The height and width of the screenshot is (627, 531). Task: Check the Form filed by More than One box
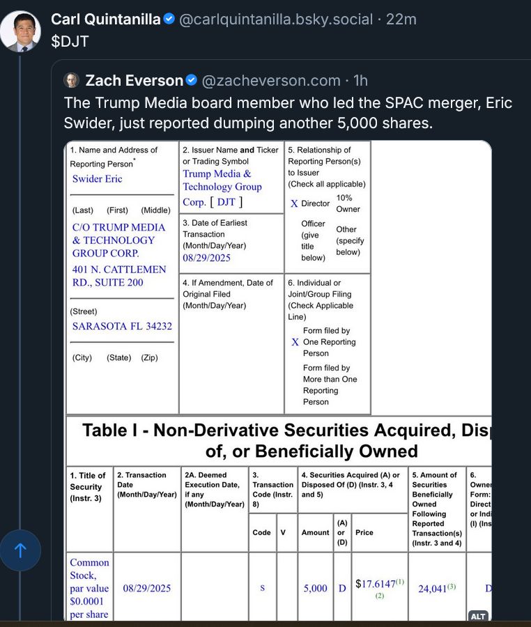click(x=296, y=369)
